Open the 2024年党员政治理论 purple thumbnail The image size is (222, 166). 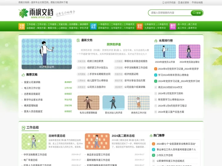click(189, 52)
